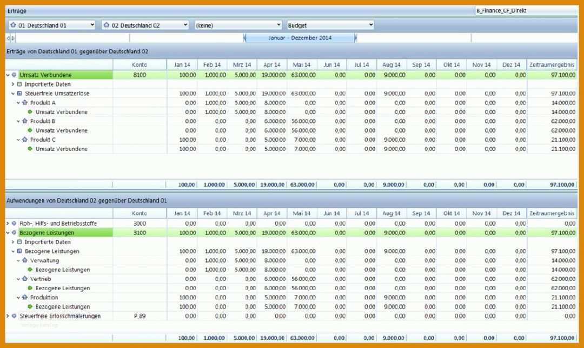This screenshot has width=584, height=348.
Task: Click the Produkt A house icon
Action: tap(25, 102)
